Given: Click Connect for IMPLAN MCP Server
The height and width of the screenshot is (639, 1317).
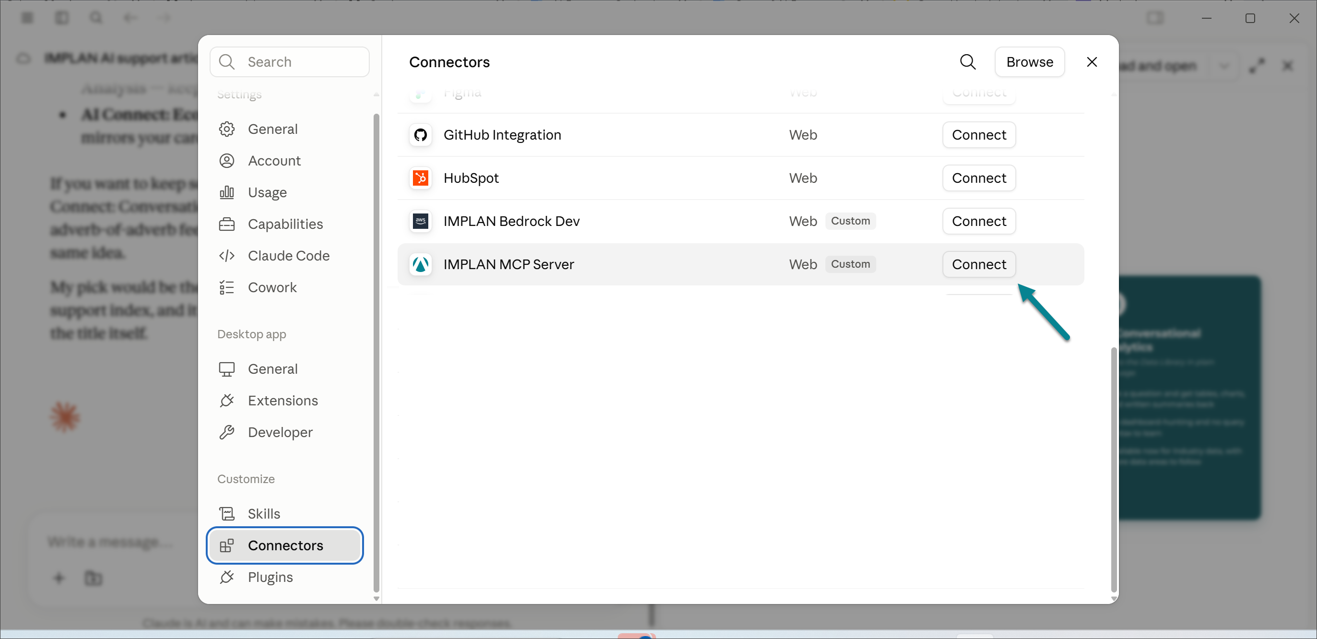Looking at the screenshot, I should click(978, 264).
